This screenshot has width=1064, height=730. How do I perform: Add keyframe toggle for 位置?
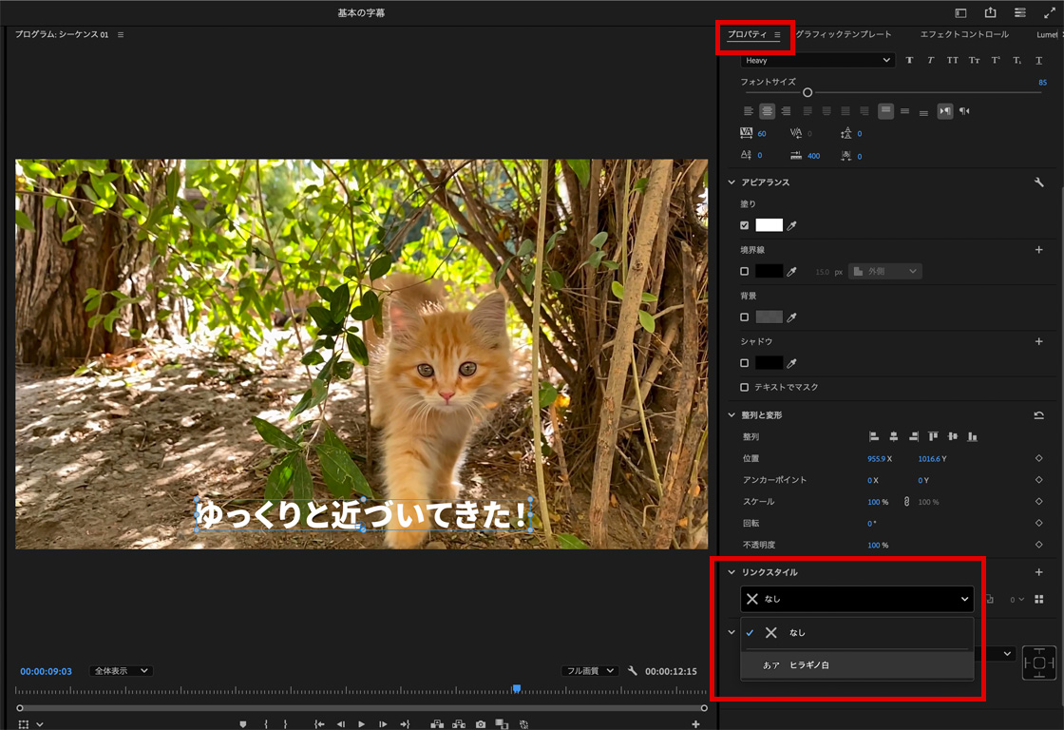1039,458
